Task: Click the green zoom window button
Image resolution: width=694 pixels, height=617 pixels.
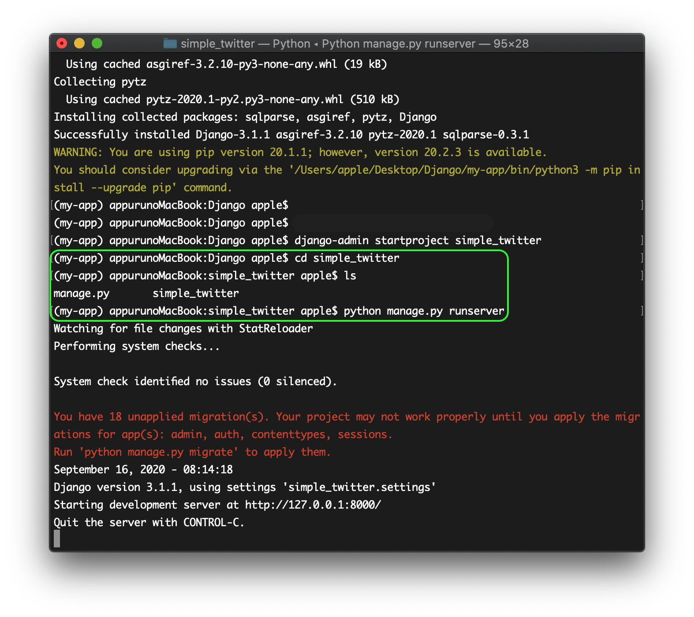Action: 97,43
